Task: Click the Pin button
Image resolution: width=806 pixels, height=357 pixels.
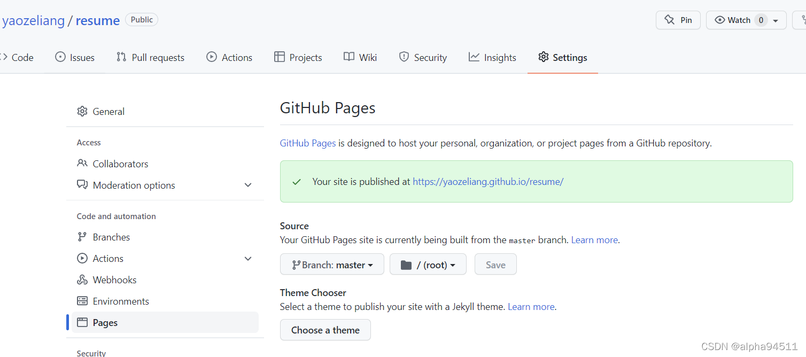Action: [x=678, y=20]
